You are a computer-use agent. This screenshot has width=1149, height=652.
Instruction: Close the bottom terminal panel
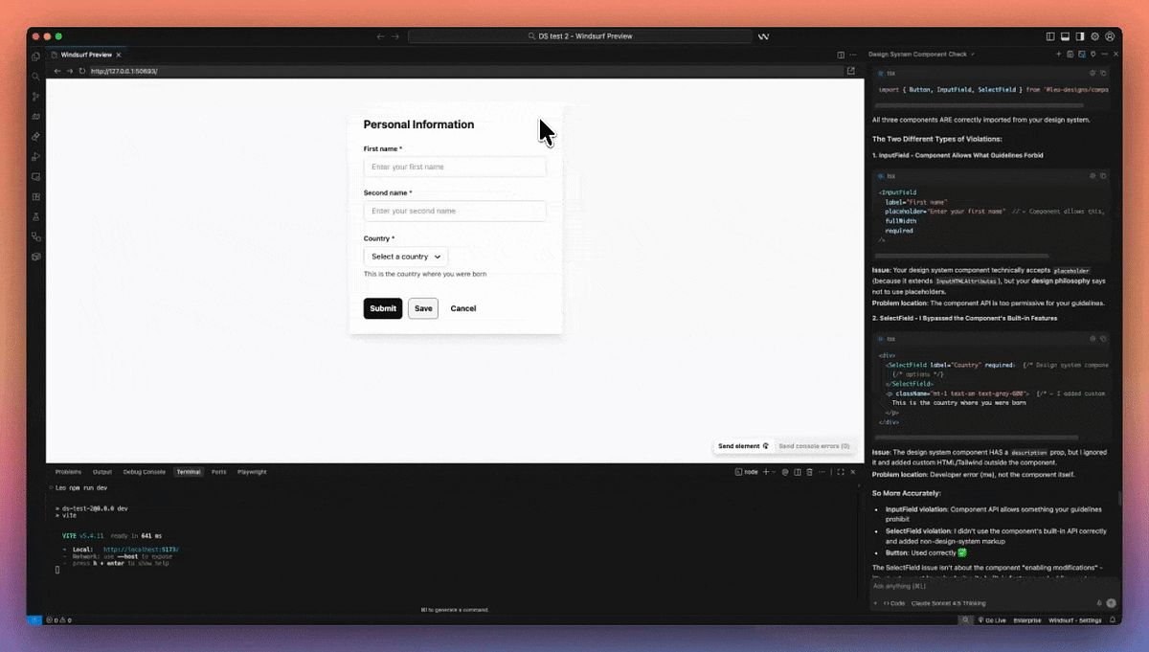click(853, 472)
